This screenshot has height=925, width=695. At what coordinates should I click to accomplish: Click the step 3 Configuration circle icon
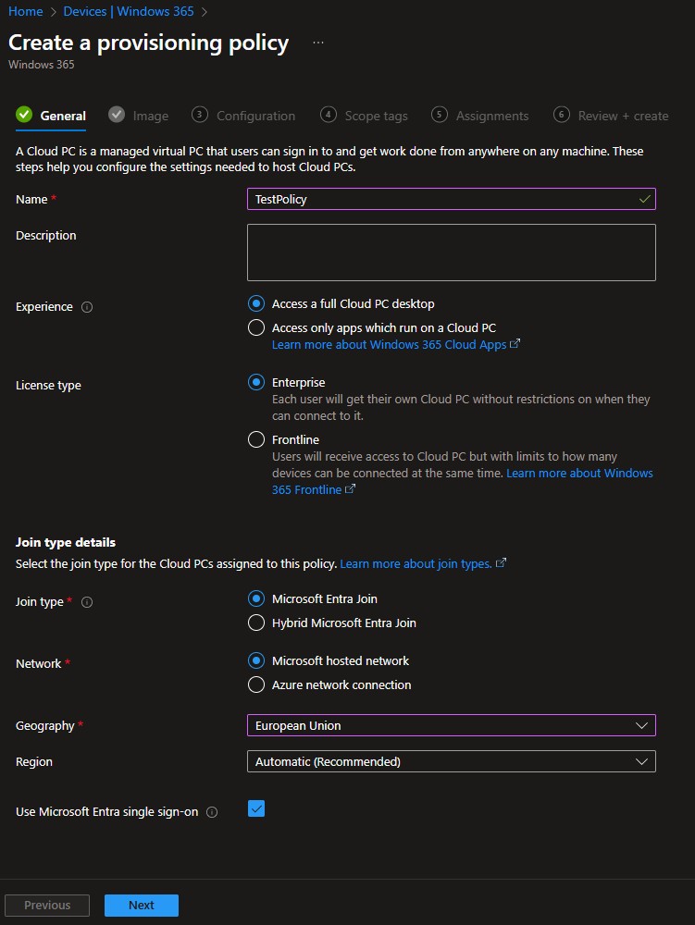click(x=199, y=115)
